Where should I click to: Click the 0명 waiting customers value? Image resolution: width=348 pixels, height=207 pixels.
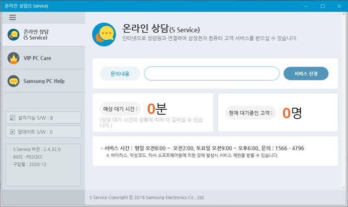(x=292, y=113)
